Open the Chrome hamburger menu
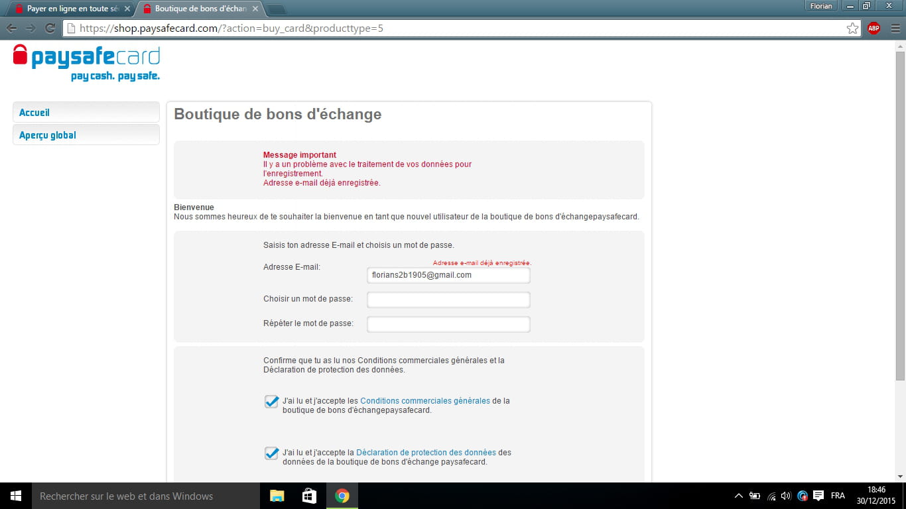 pyautogui.click(x=895, y=28)
